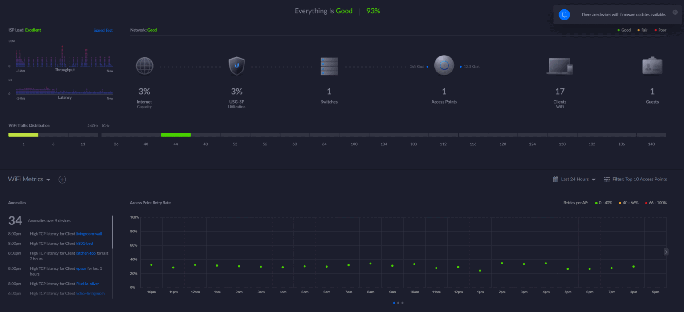Expand the WiFi Metrics dropdown

tap(49, 179)
